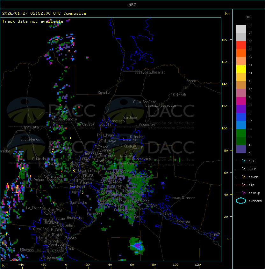Click the white 30HM arrow in legend
This screenshot has width=265, height=269.
point(241,169)
